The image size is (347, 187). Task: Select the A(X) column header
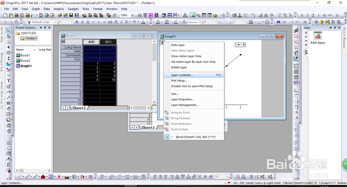coord(91,42)
